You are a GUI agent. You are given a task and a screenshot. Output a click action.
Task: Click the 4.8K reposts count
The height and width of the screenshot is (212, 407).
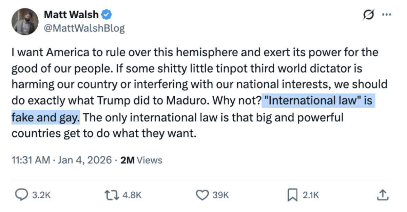tap(131, 195)
